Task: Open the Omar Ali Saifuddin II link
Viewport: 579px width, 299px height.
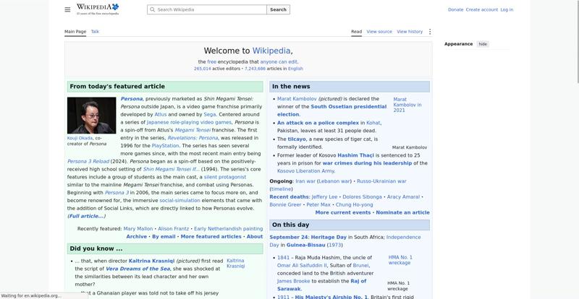Action: [x=302, y=266]
